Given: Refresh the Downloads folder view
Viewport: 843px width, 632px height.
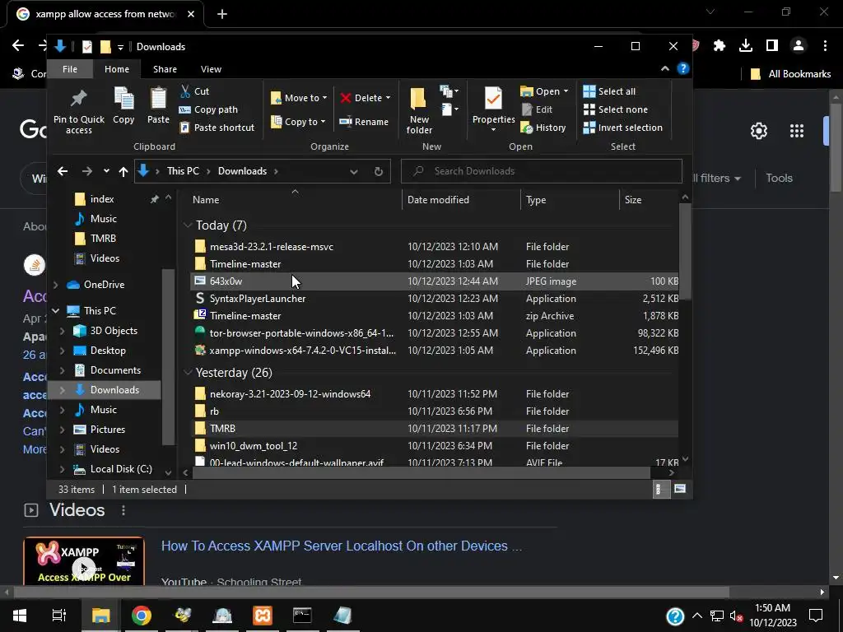Looking at the screenshot, I should click(379, 171).
